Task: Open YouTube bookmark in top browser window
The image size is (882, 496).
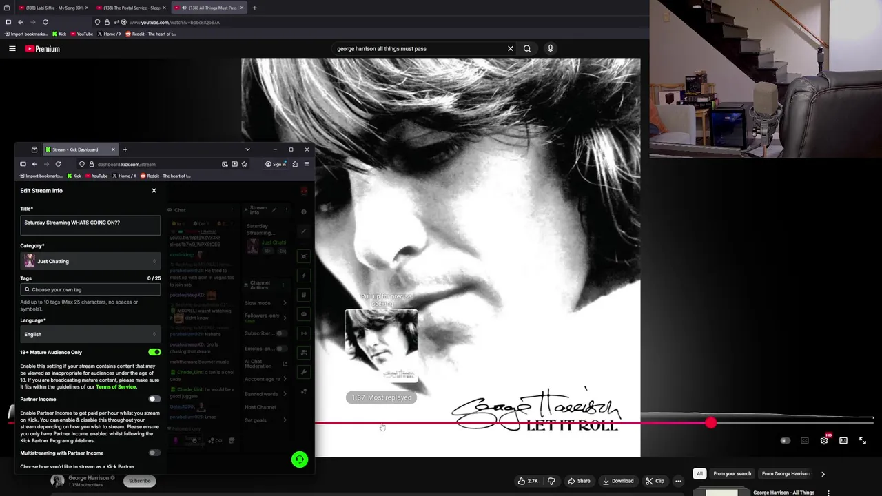Action: [x=81, y=34]
